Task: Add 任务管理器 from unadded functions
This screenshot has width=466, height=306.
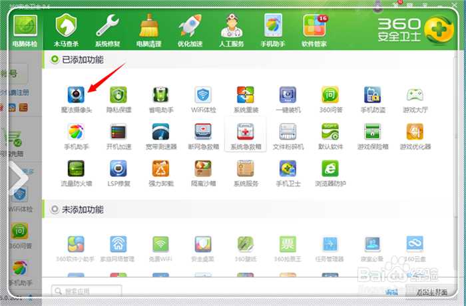Action: (330, 249)
